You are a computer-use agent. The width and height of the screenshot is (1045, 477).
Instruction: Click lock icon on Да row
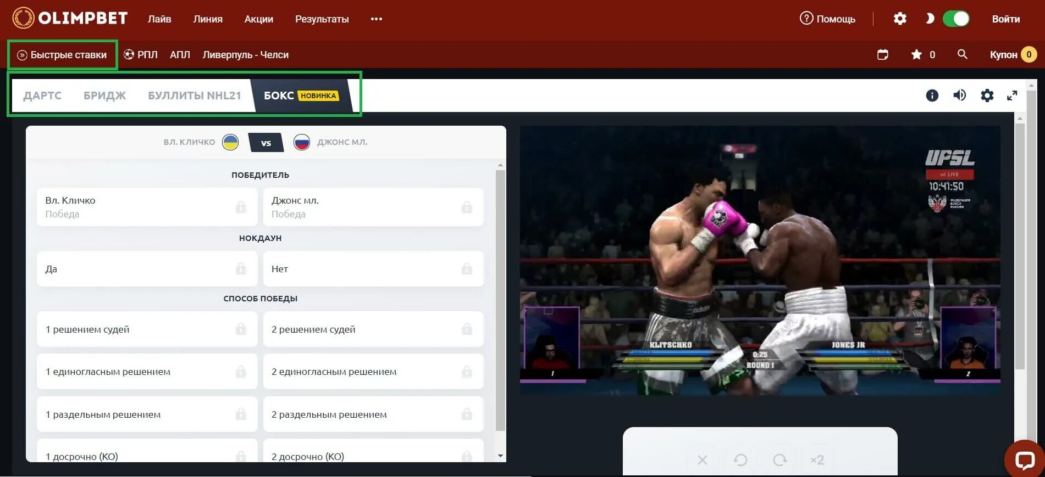tap(241, 268)
